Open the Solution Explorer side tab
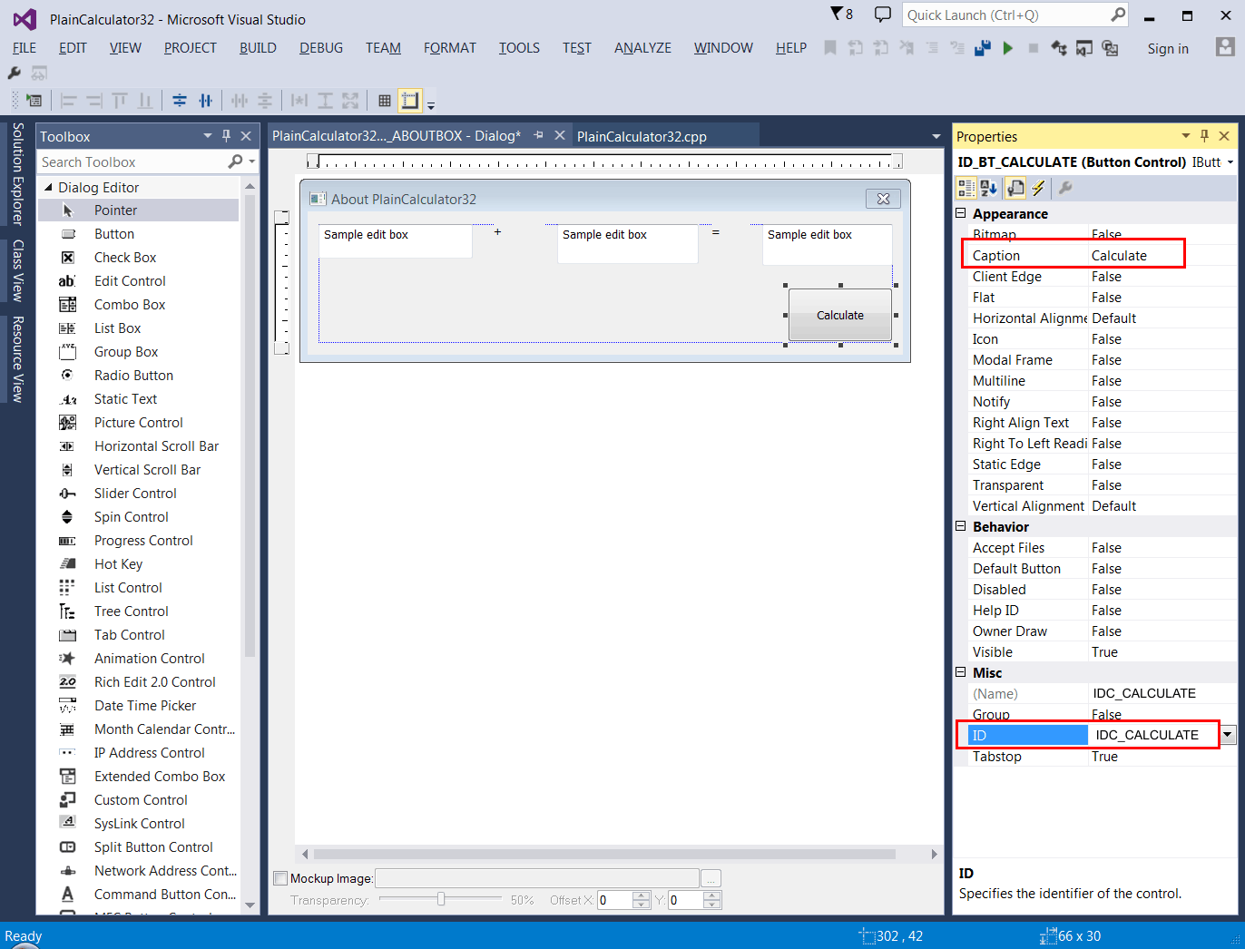The height and width of the screenshot is (949, 1245). point(17,173)
